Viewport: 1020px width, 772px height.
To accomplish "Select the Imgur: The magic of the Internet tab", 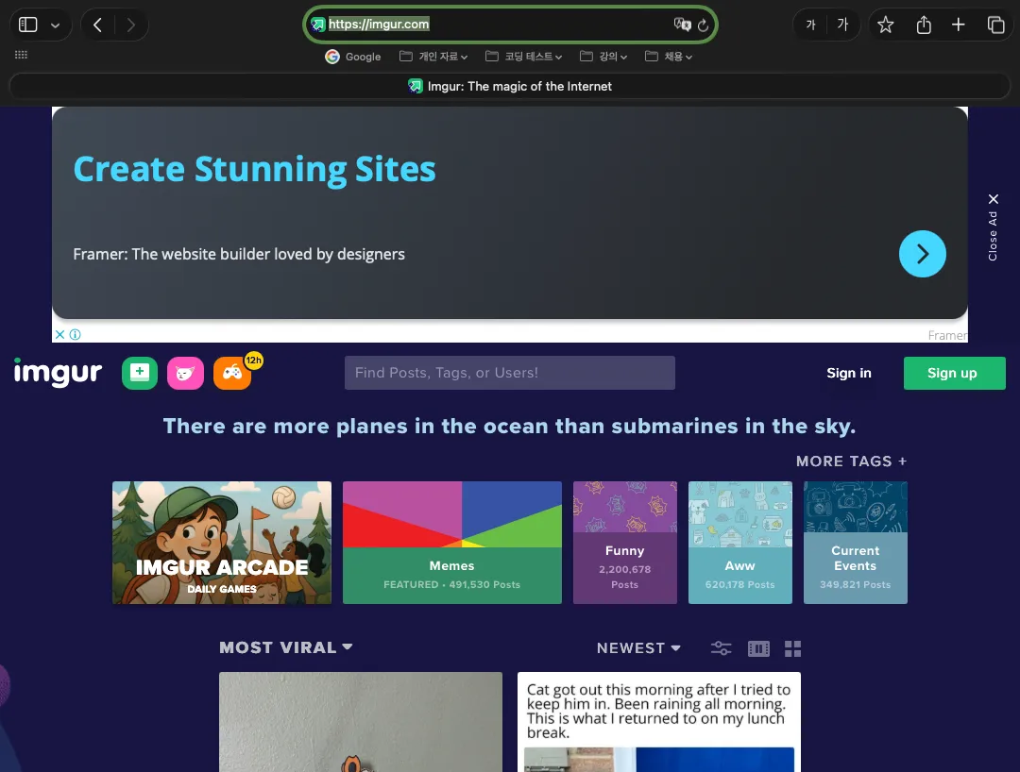I will (x=510, y=86).
